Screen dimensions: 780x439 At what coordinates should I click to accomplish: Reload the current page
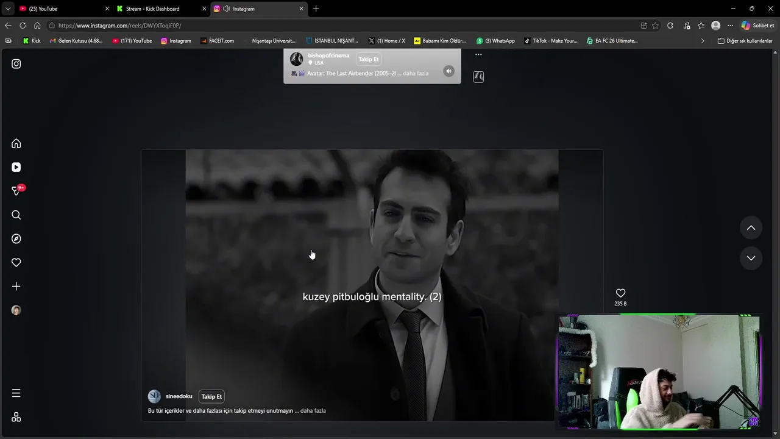(x=23, y=26)
